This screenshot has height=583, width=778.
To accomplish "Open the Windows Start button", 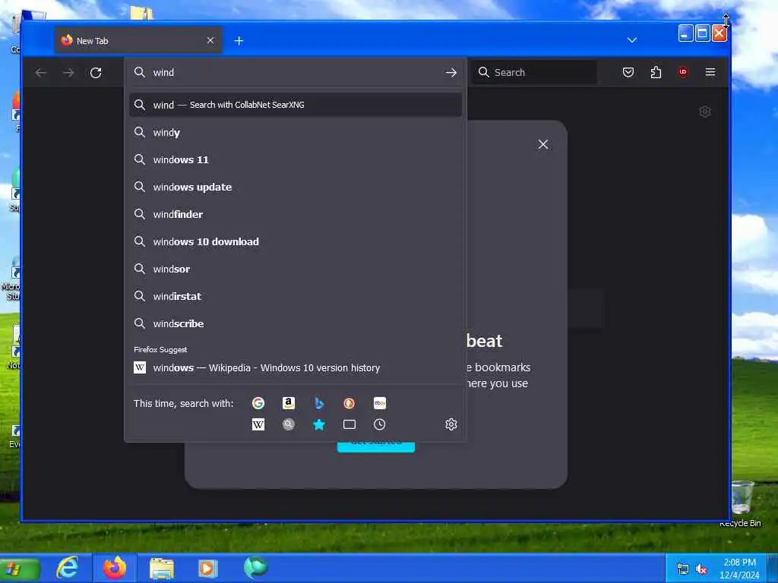I will click(19, 569).
